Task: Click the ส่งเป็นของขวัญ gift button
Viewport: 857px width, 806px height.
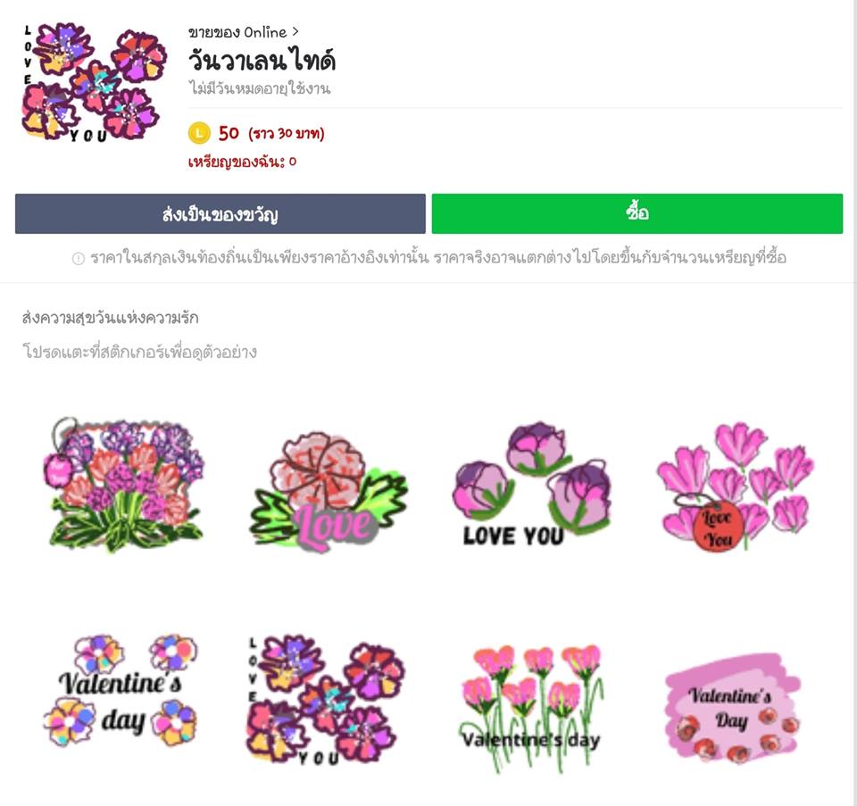Action: point(220,213)
